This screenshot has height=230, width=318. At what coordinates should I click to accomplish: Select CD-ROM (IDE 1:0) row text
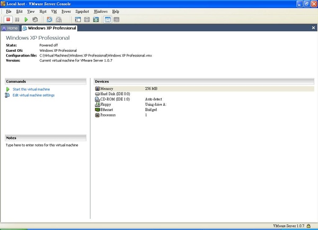[115, 99]
